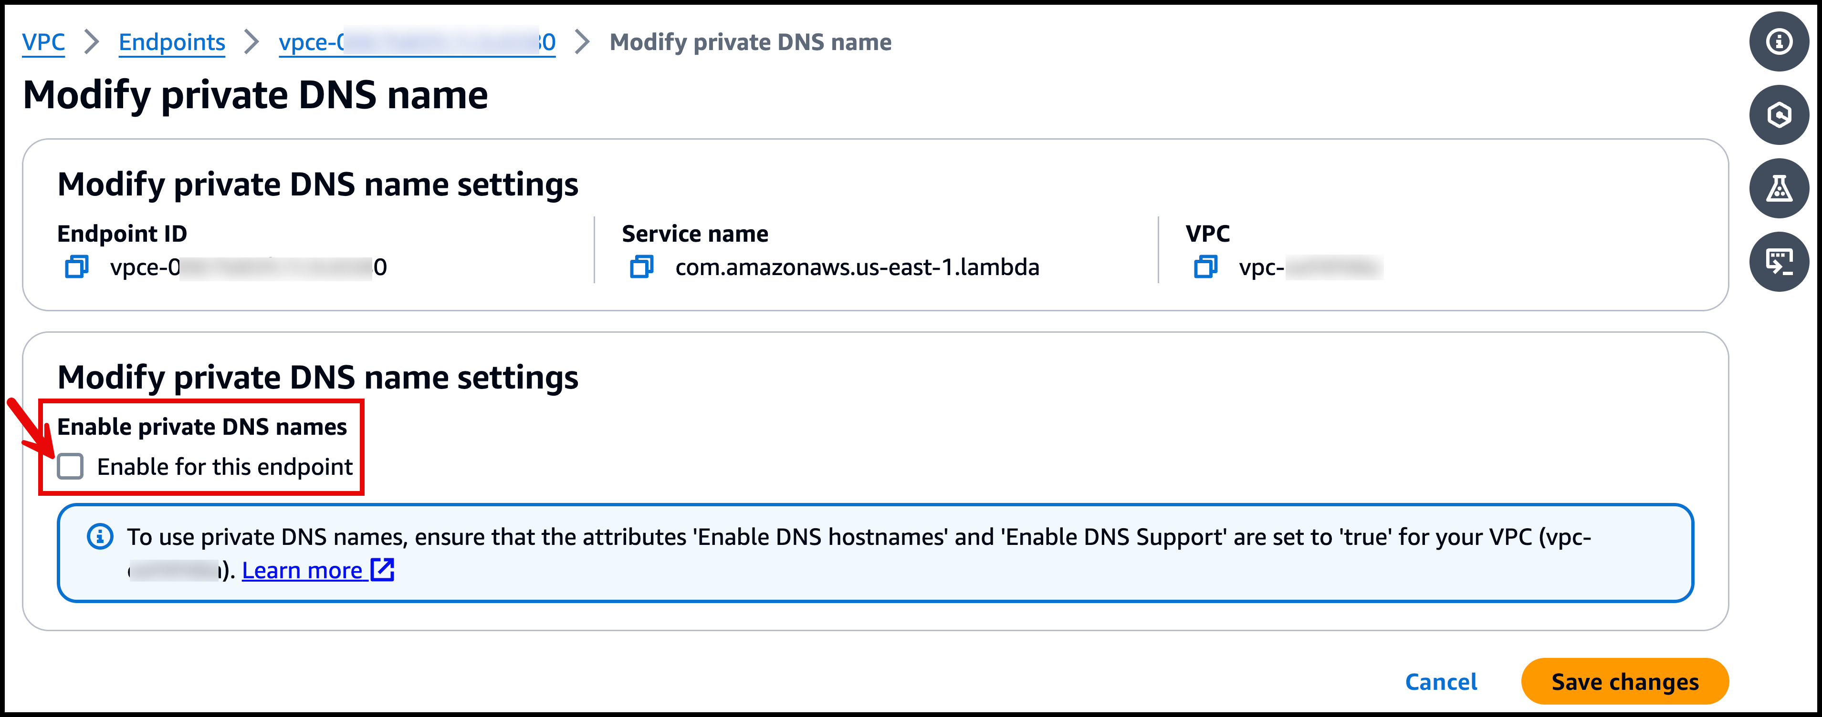This screenshot has width=1822, height=717.
Task: Open the flask experiments icon
Action: (x=1779, y=189)
